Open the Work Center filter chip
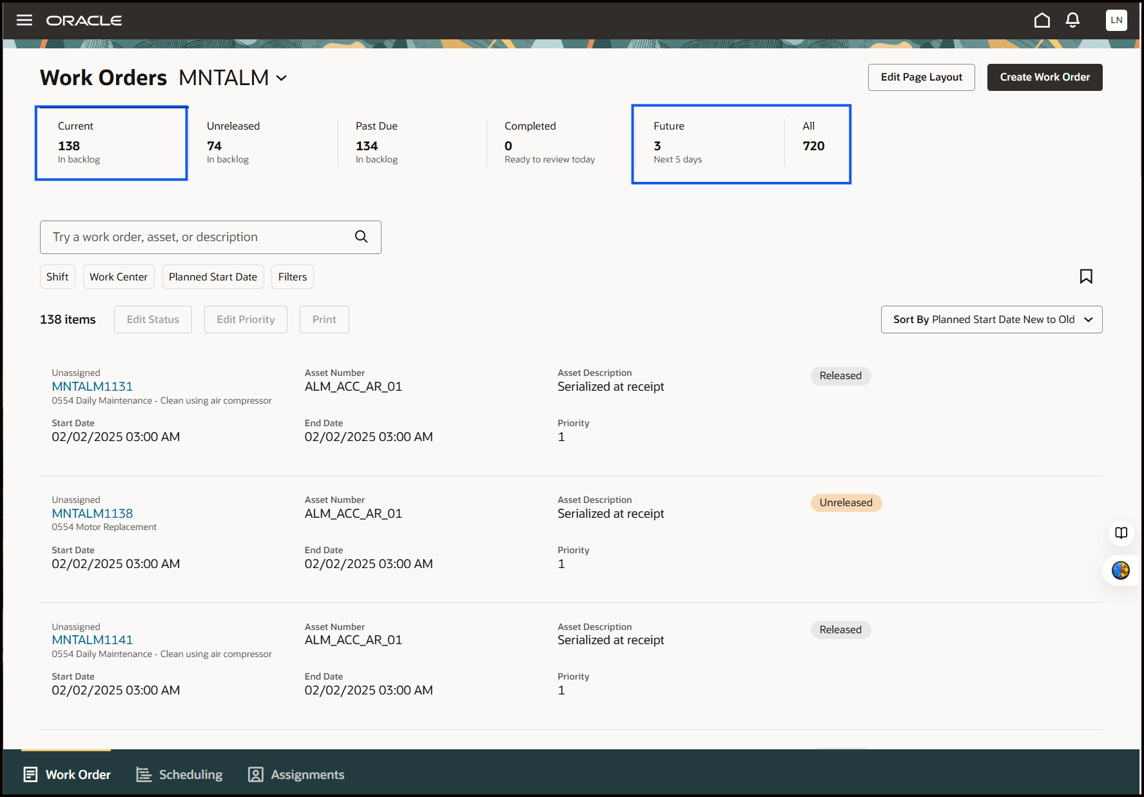 (119, 277)
